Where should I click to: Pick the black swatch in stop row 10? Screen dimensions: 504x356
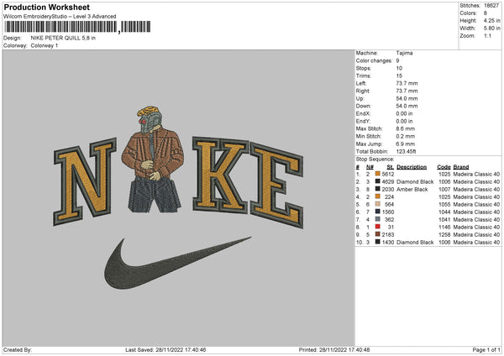point(378,242)
